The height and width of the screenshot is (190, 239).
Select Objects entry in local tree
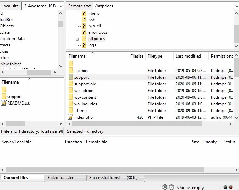pos(7,26)
